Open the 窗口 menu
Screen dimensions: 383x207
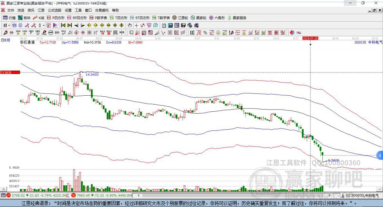pyautogui.click(x=88, y=10)
